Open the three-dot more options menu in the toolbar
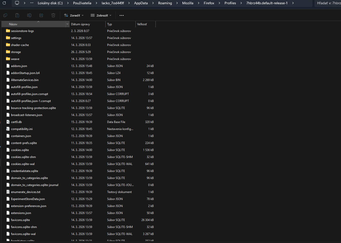341x243 pixels. [x=122, y=15]
